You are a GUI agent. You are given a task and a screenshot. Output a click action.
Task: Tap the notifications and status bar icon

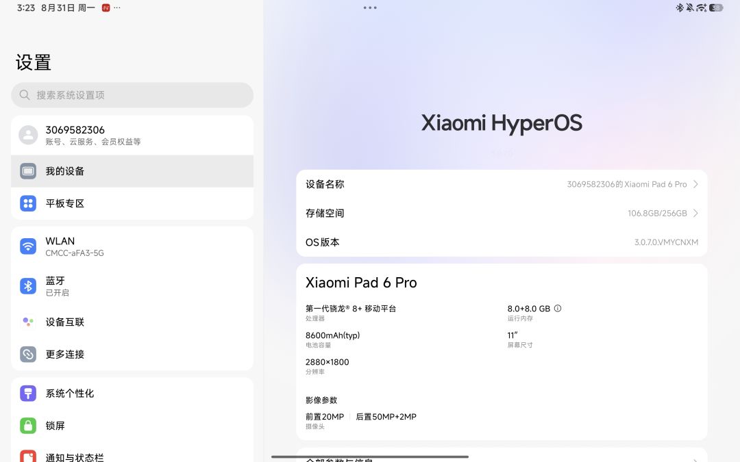tap(28, 456)
